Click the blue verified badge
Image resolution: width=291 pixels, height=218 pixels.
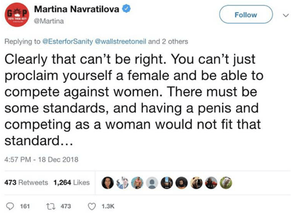click(128, 9)
